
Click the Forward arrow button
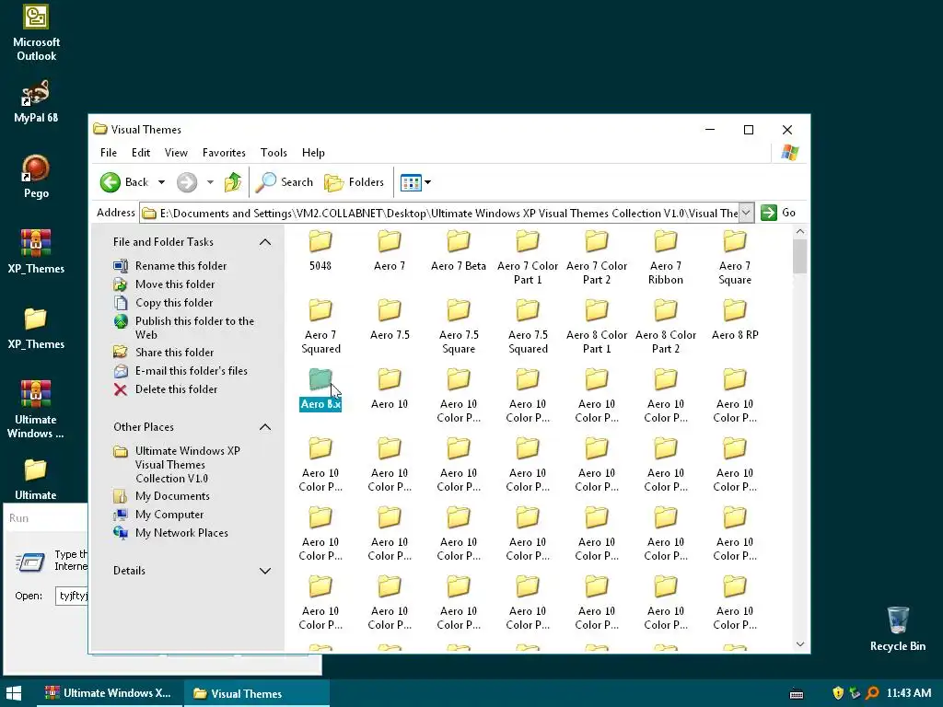[x=187, y=182]
